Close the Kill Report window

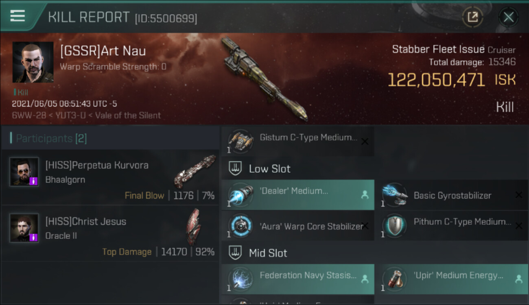pos(508,17)
